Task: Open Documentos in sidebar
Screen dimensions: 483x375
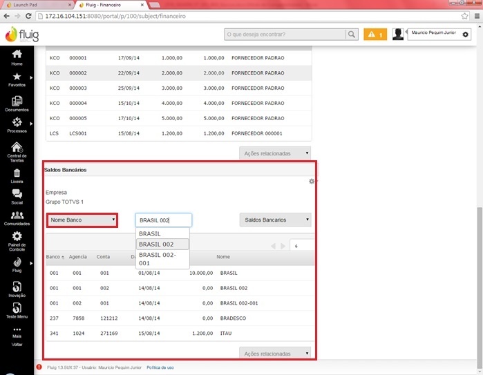Action: pyautogui.click(x=17, y=104)
